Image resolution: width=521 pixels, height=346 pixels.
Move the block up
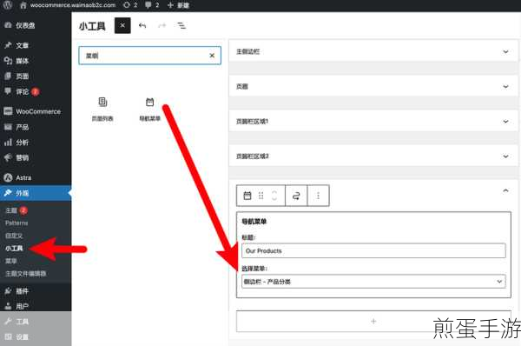[x=274, y=192]
